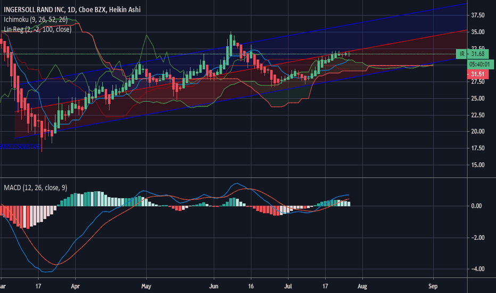
Task: Click the MACD −2.00 axis label
Action: pyautogui.click(x=478, y=238)
